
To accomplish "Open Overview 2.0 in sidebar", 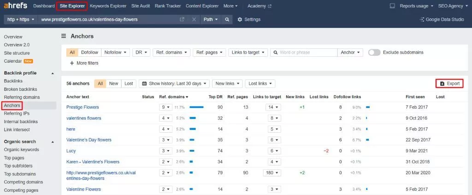I will (17, 45).
